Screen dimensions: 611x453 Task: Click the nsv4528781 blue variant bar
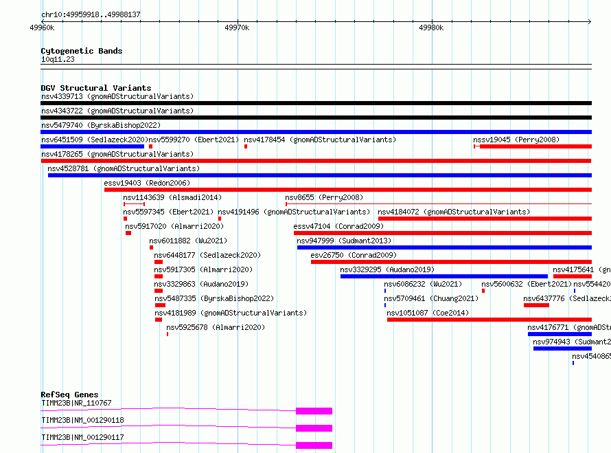pos(320,175)
